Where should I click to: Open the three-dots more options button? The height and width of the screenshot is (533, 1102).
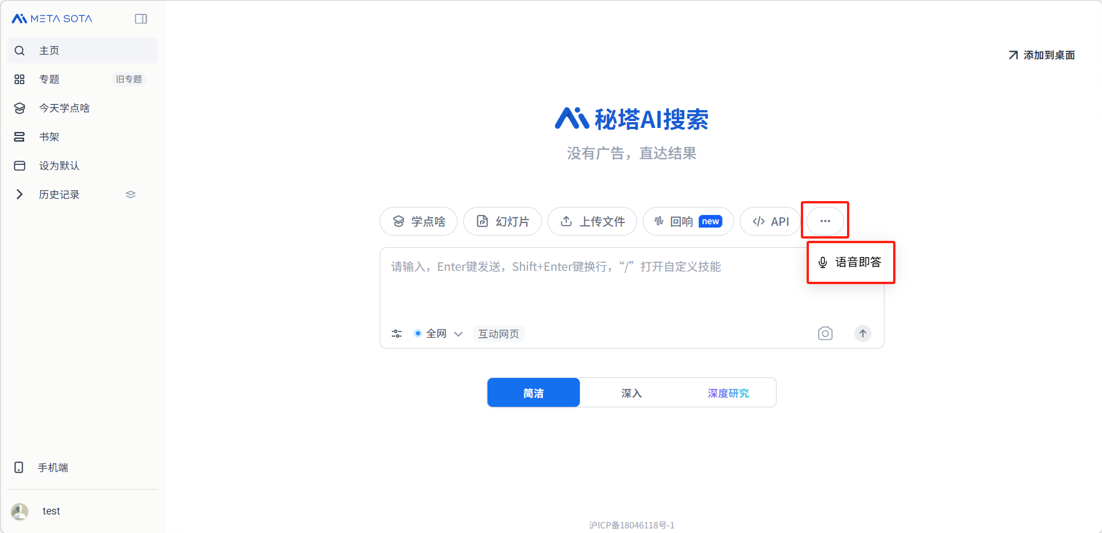point(825,221)
